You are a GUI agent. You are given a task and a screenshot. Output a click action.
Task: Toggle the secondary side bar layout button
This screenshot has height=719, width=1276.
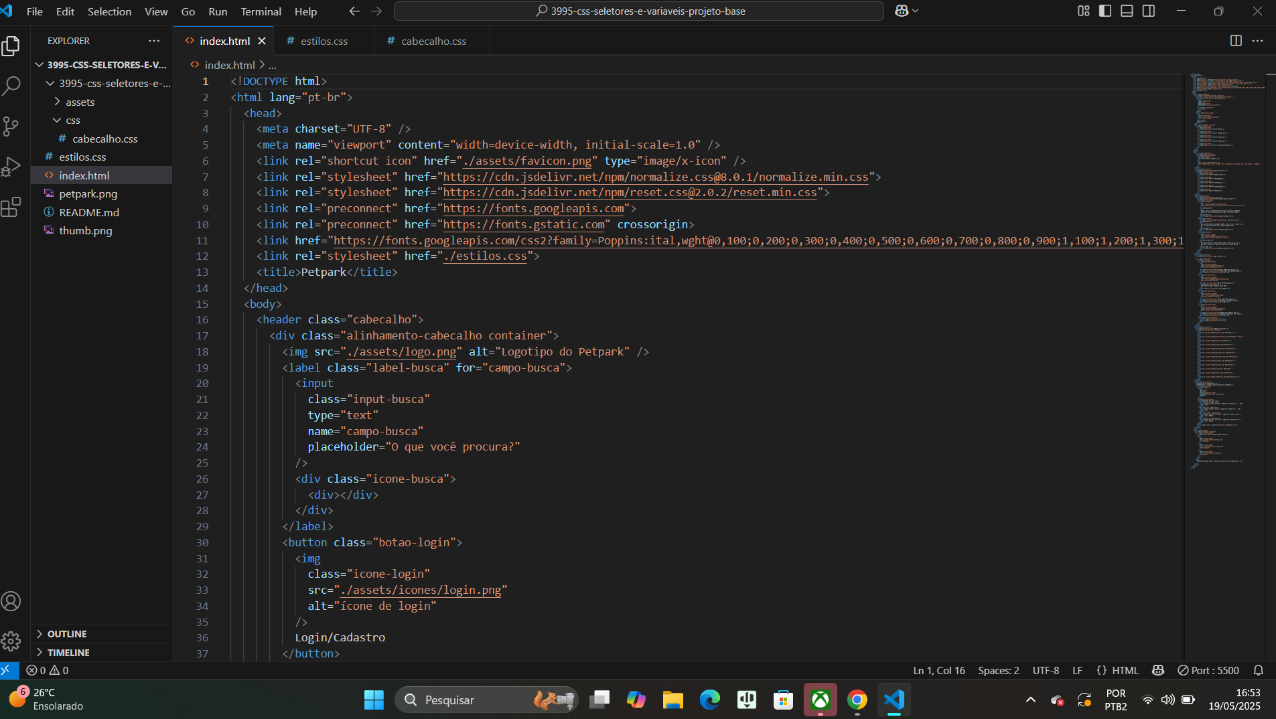[x=1149, y=11]
